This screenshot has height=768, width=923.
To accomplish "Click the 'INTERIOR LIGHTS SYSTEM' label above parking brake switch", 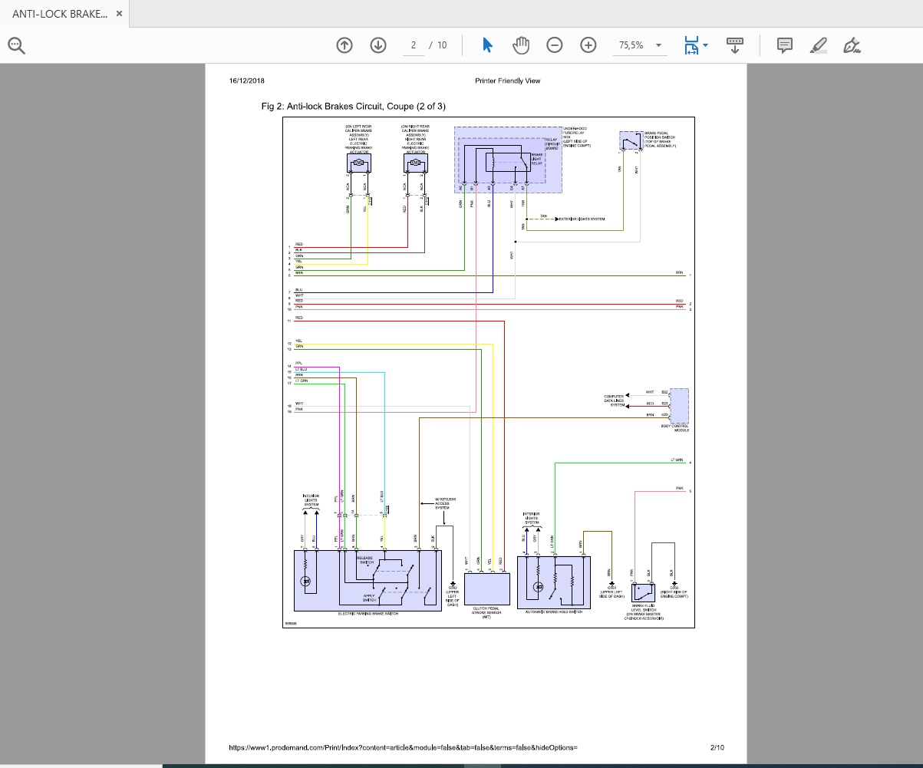I will 311,500.
